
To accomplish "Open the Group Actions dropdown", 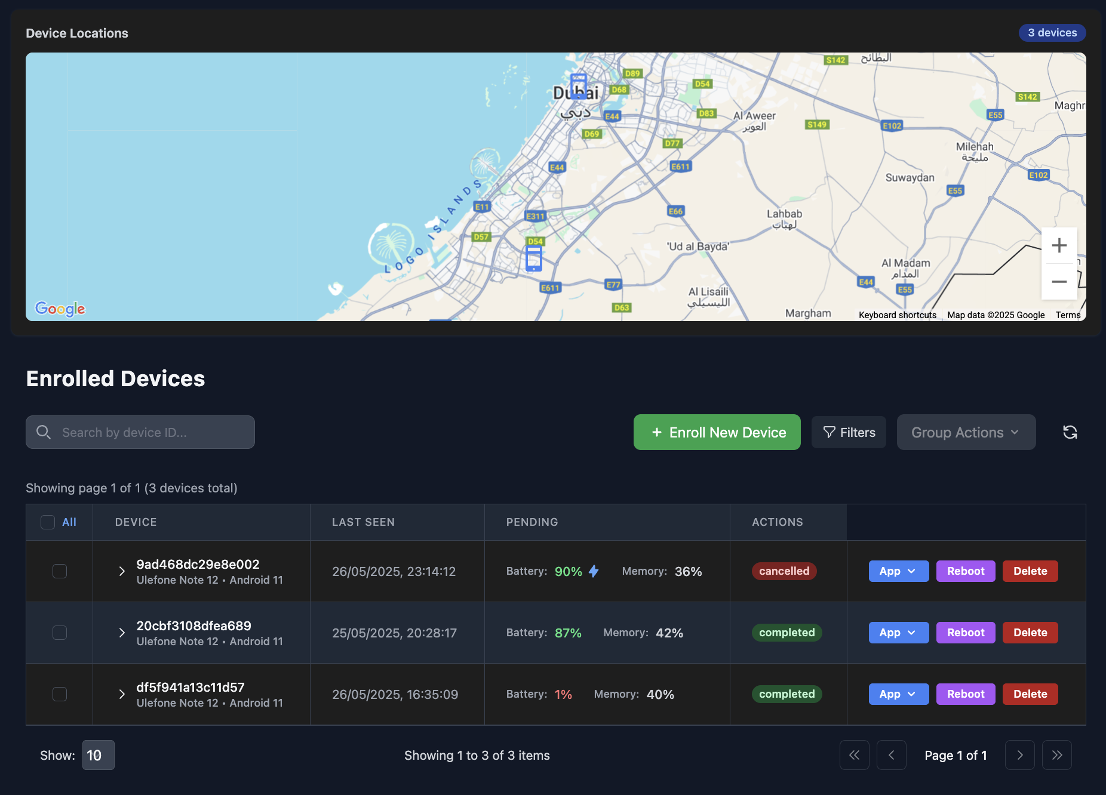I will 965,432.
